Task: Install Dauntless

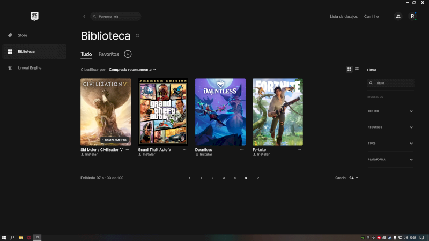Action: 204,154
